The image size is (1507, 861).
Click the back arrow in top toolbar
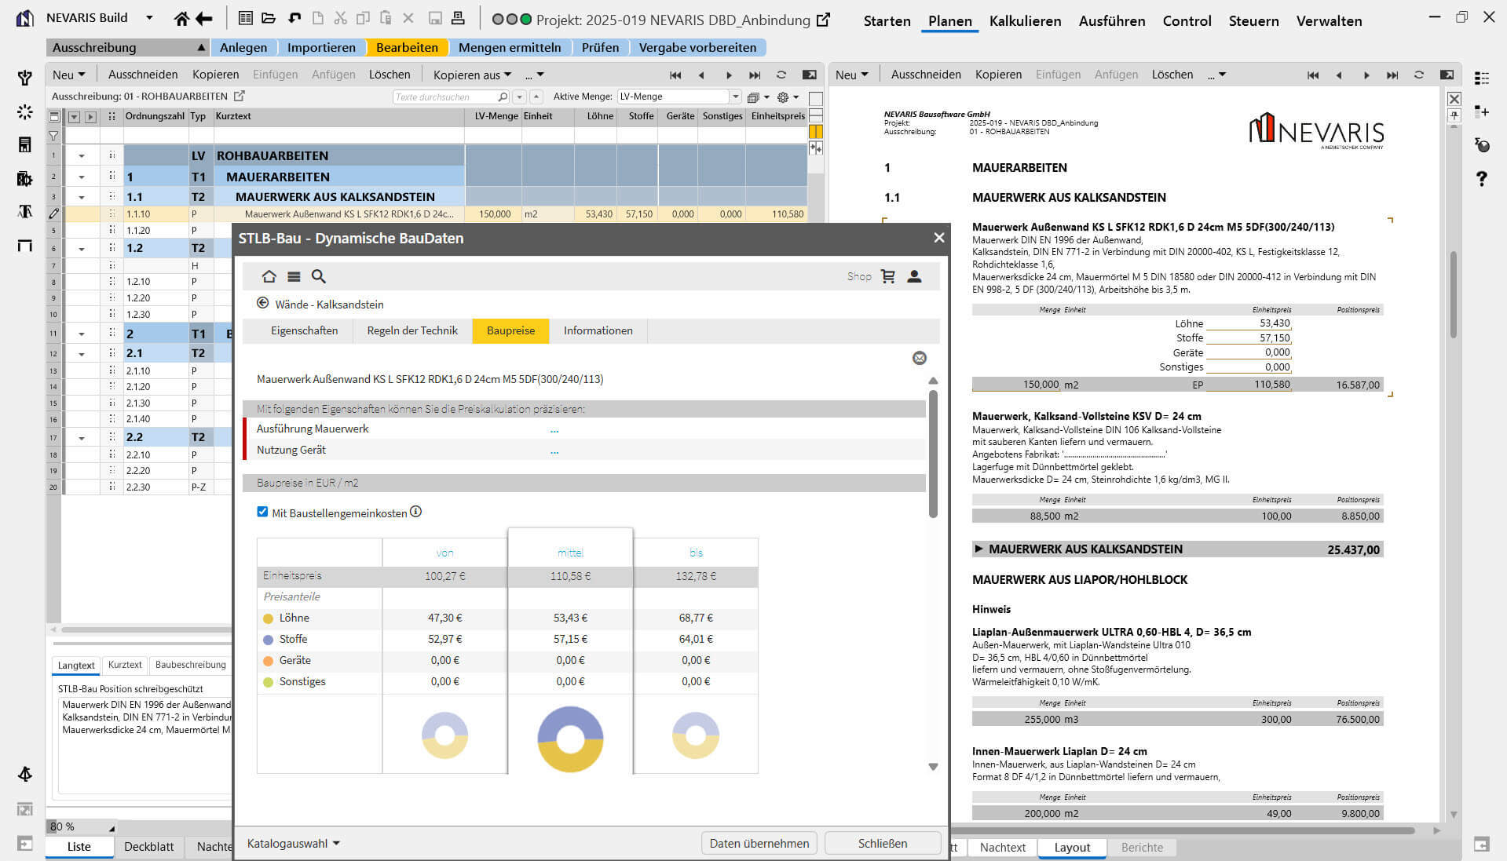coord(204,19)
